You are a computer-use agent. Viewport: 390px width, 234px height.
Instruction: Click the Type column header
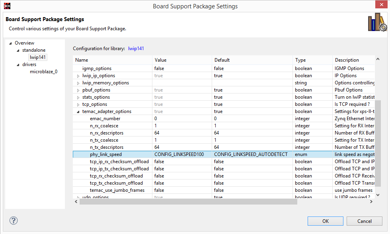[x=312, y=60]
